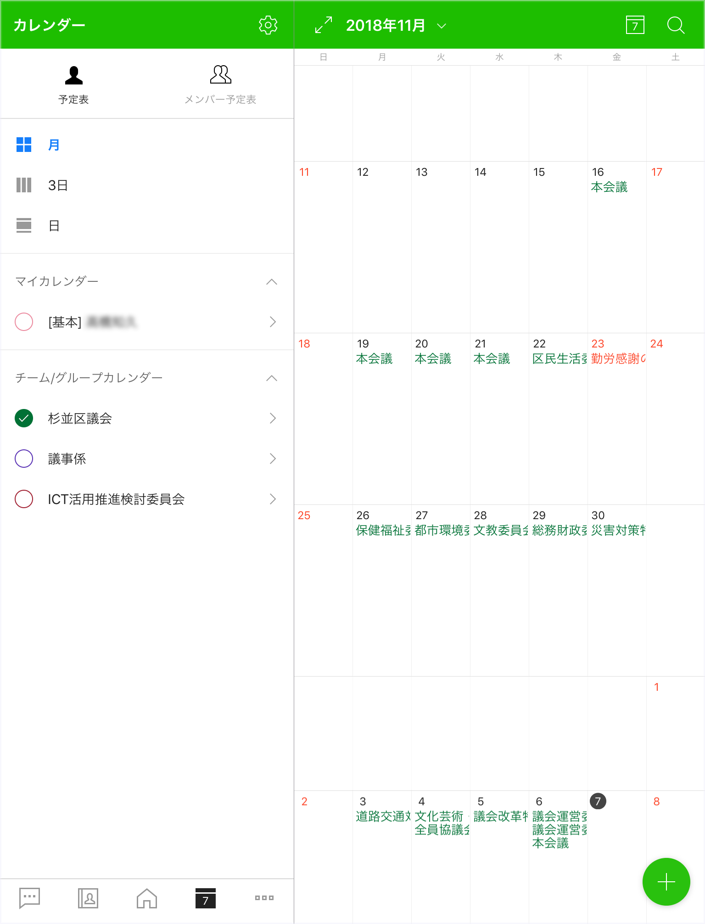Open the 本会議 event on the 16th

(x=609, y=187)
